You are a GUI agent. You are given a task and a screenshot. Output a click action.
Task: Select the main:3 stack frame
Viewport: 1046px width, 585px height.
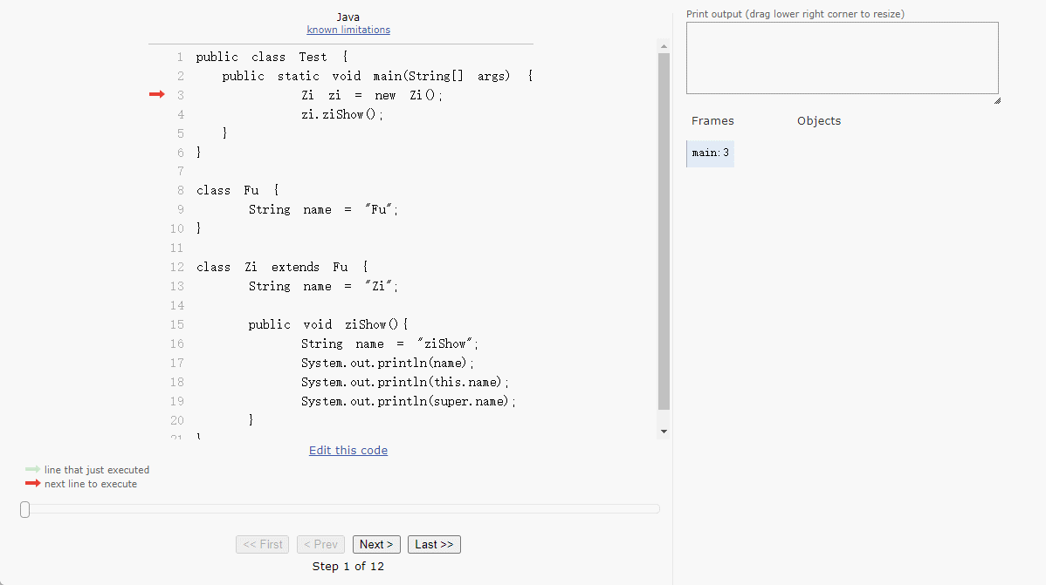[710, 153]
